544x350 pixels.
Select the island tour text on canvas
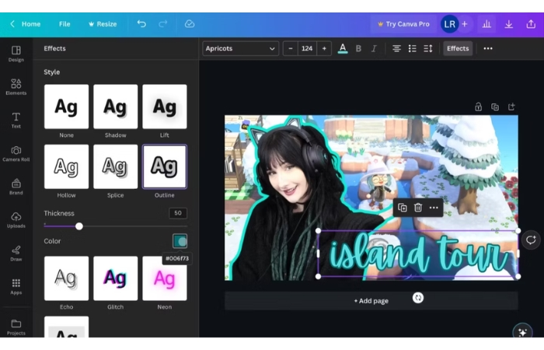[418, 254]
